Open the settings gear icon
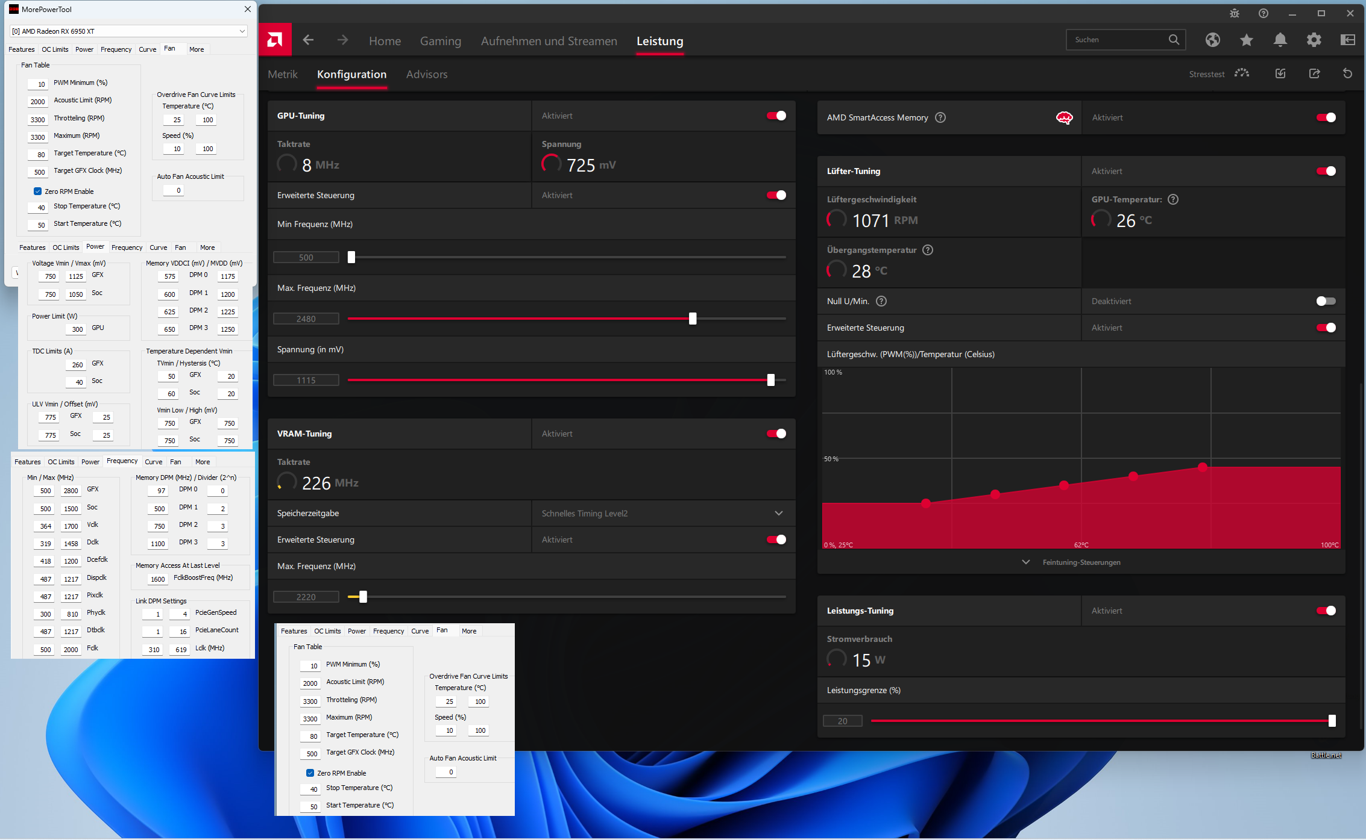 click(x=1314, y=40)
